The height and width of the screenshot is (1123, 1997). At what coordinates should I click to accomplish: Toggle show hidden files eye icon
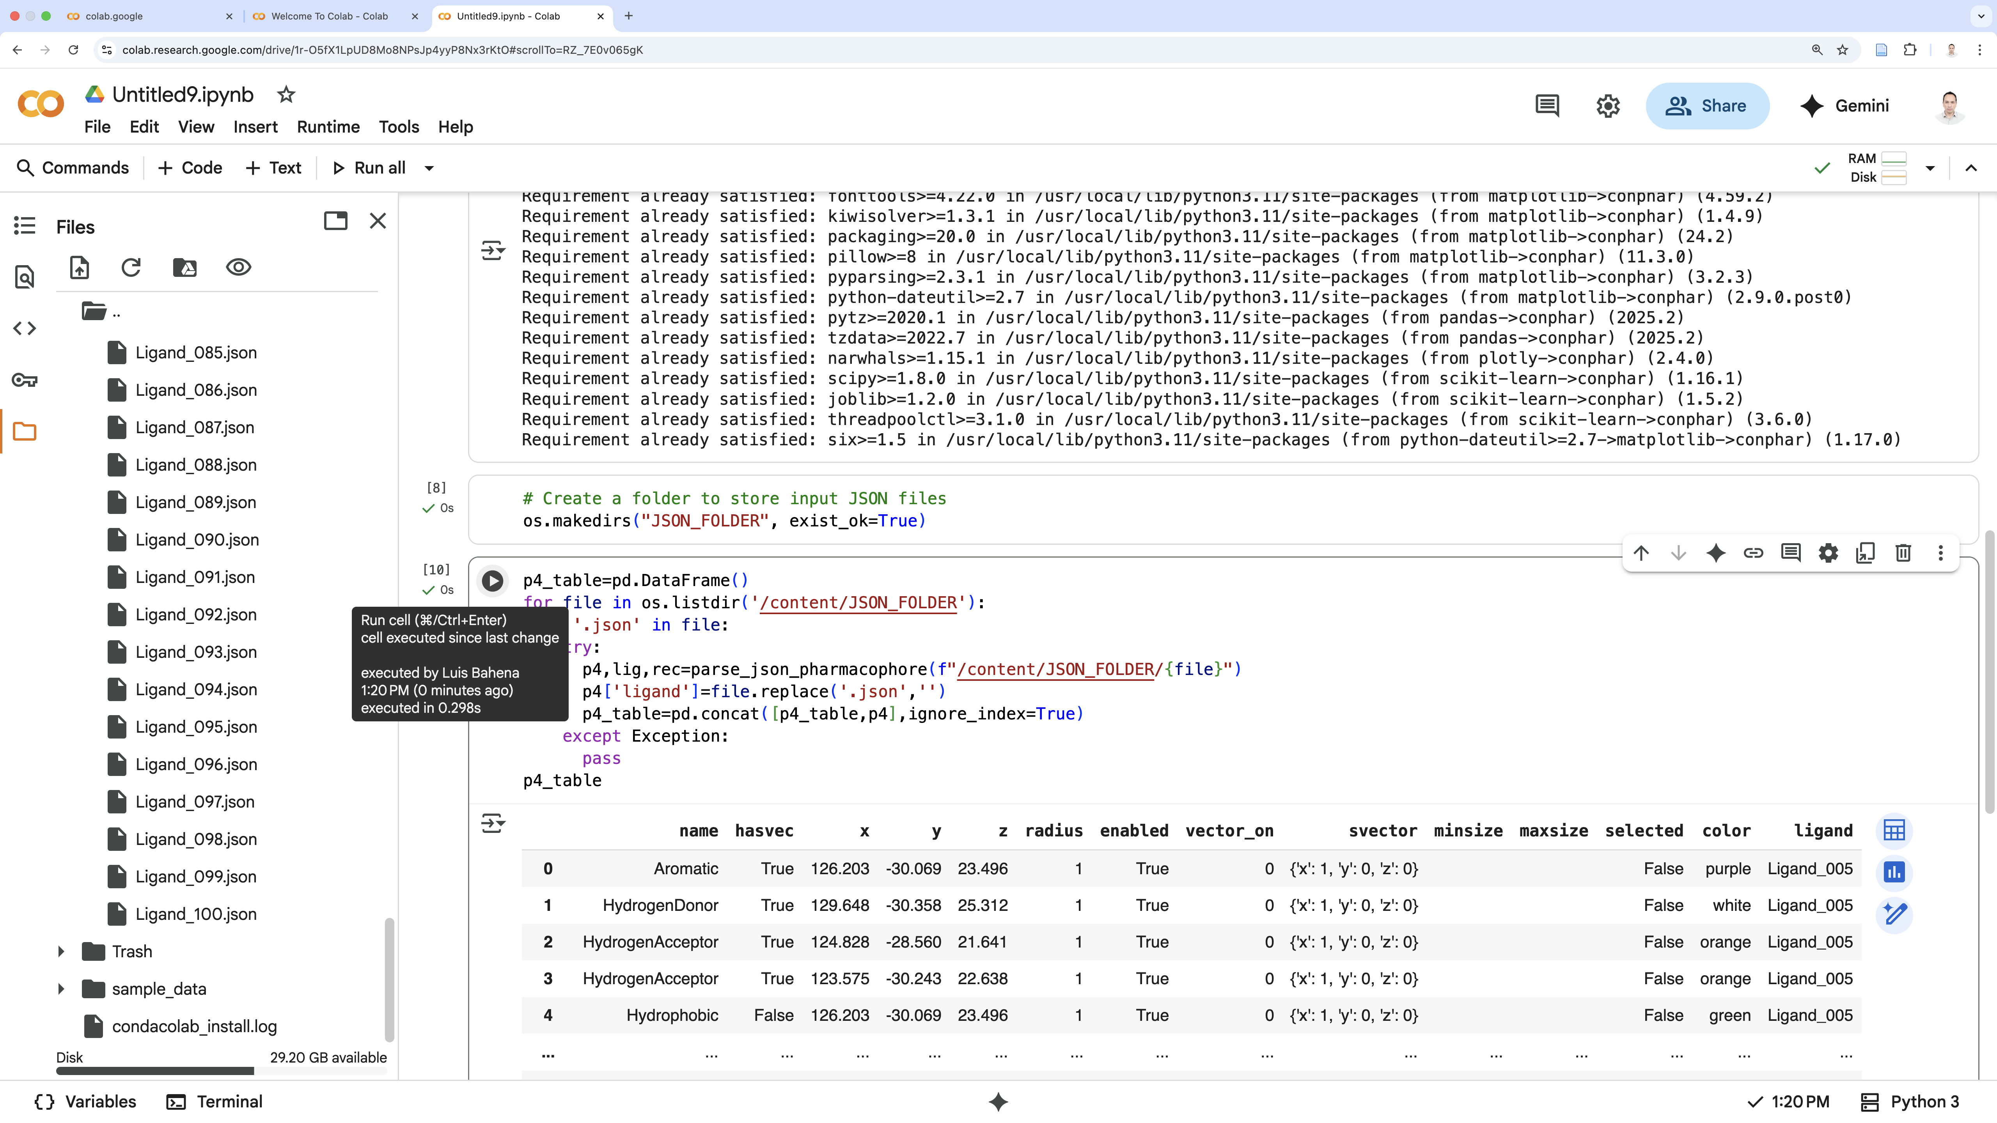(x=238, y=267)
